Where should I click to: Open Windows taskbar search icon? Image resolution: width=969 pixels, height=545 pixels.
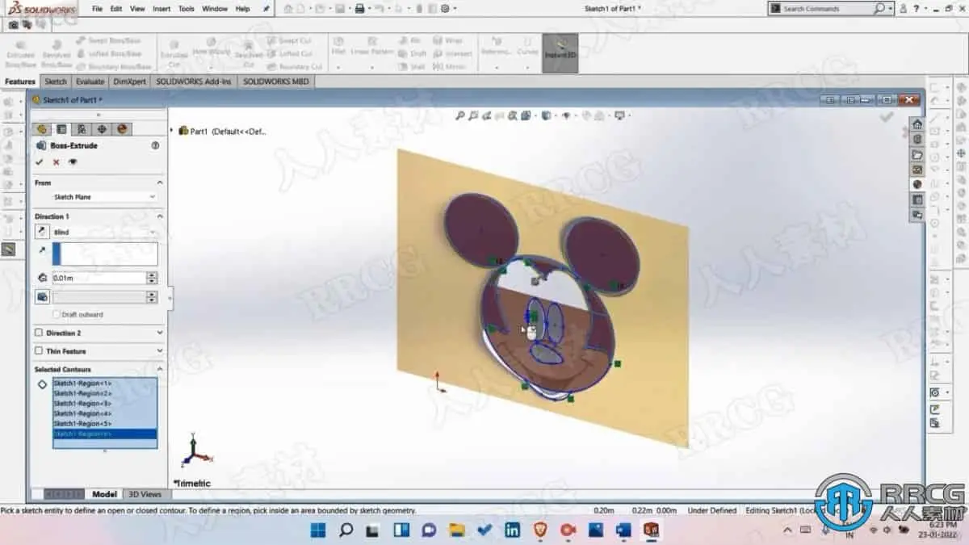(x=346, y=530)
